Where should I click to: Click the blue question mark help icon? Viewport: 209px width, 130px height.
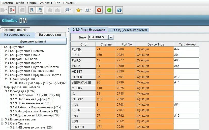(119, 10)
